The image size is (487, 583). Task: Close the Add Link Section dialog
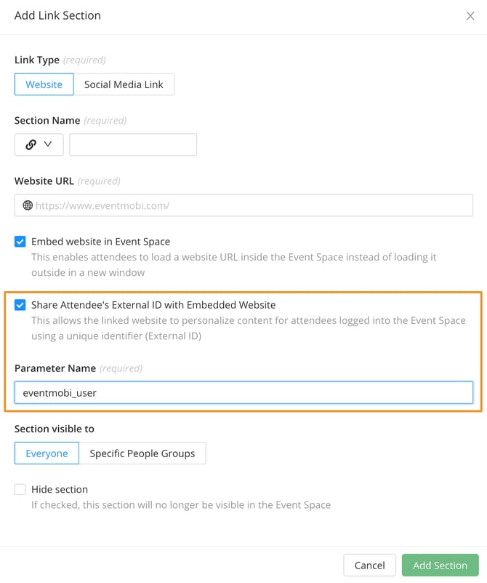(x=470, y=16)
